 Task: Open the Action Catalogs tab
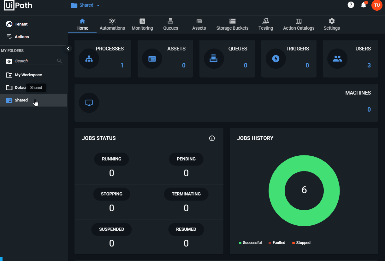[299, 24]
